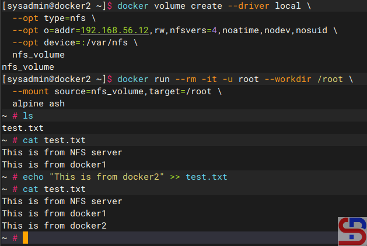
Task: Click the orange terminal cursor block
Action: (25, 238)
